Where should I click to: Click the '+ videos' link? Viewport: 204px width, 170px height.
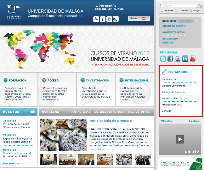click(194, 121)
